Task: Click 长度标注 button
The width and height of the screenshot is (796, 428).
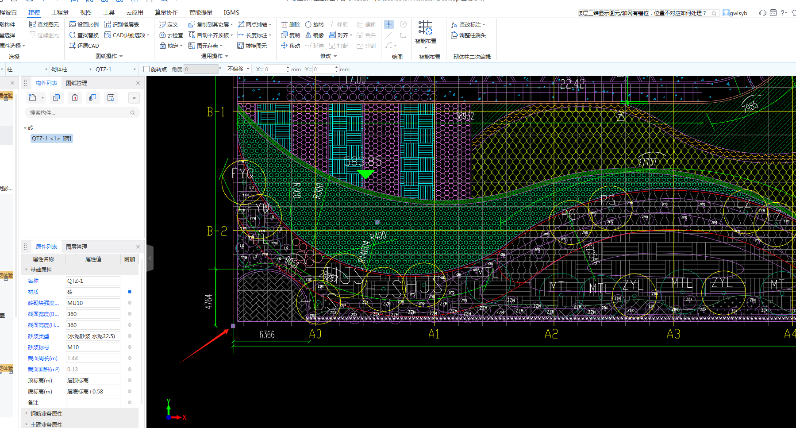Action: (254, 35)
